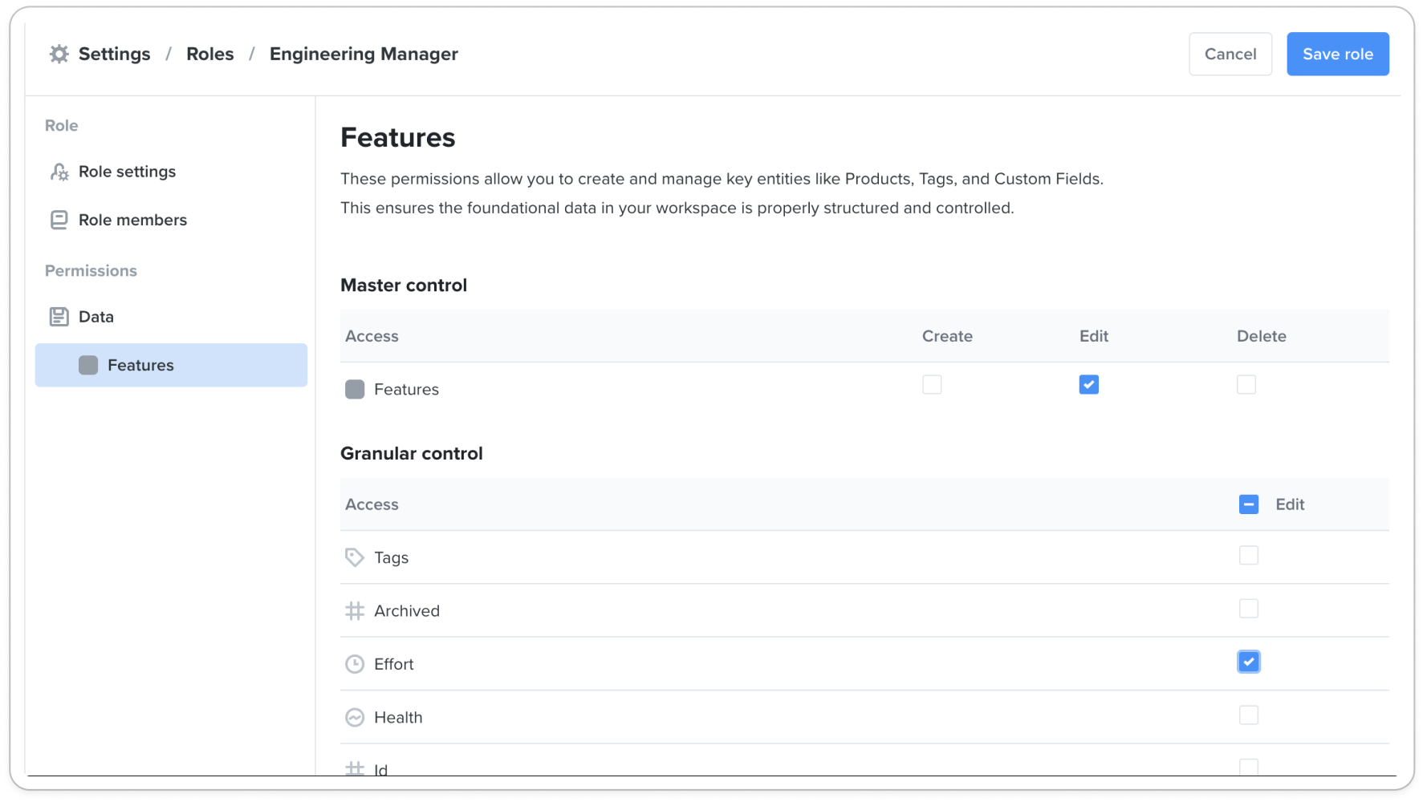Click the gray Features icon in sidebar

click(x=88, y=365)
